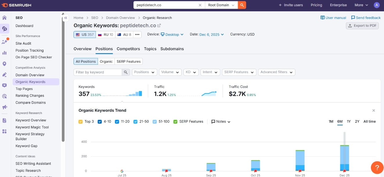
Task: Open more databases ellipsis button
Action: (137, 35)
